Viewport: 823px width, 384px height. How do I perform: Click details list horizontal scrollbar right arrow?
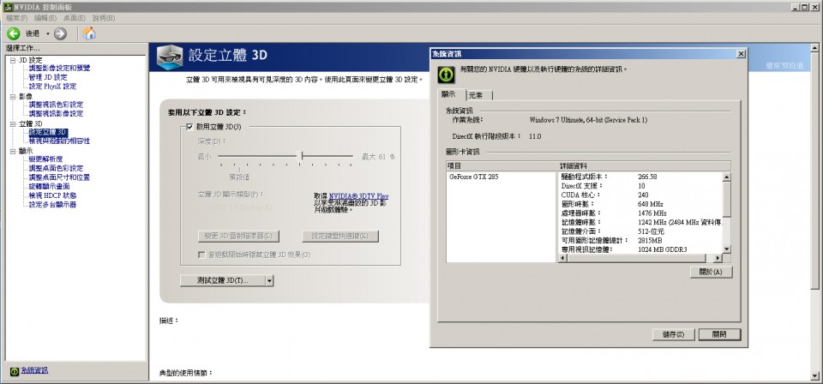click(x=718, y=258)
